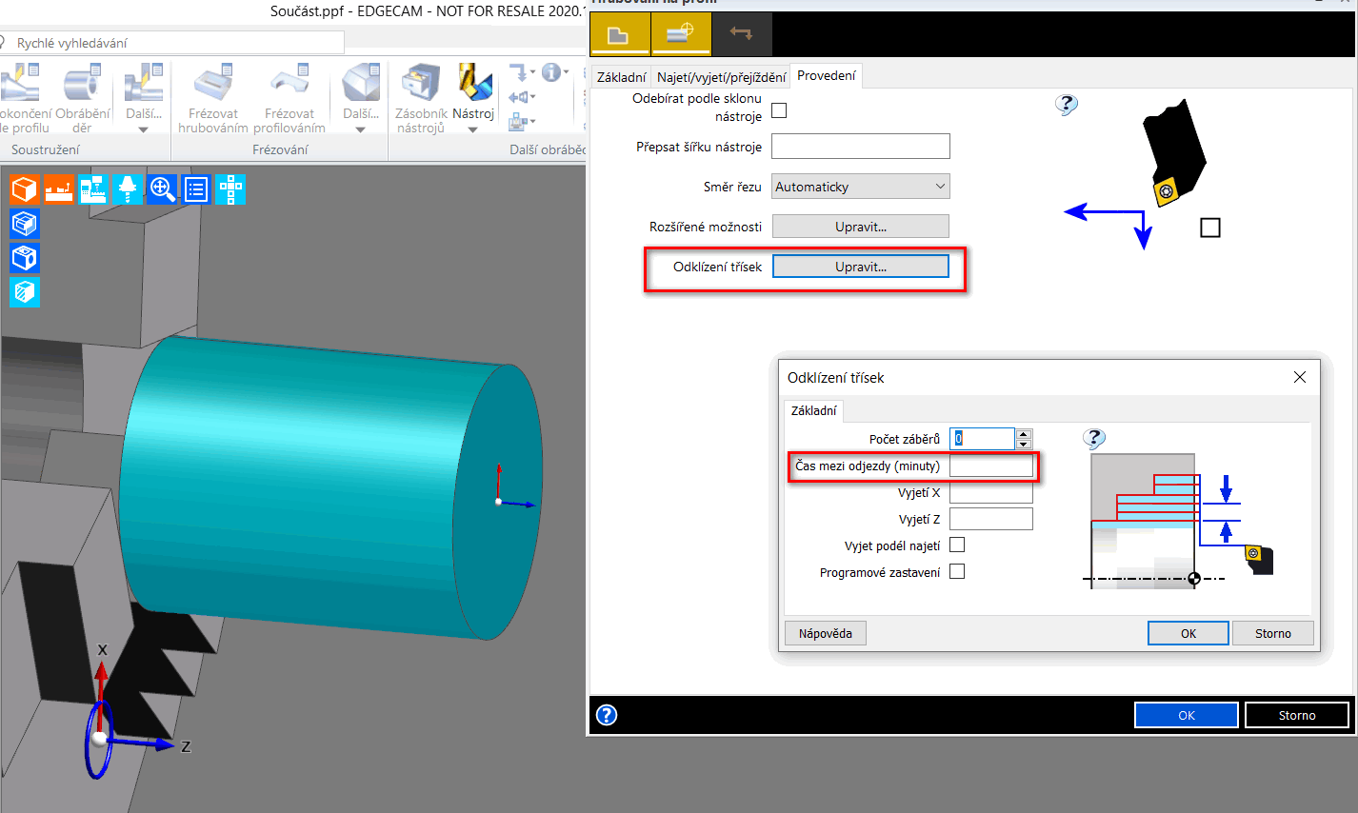This screenshot has height=813, width=1358.
Task: Click the blue help icon at dialog bottom
Action: 607,715
